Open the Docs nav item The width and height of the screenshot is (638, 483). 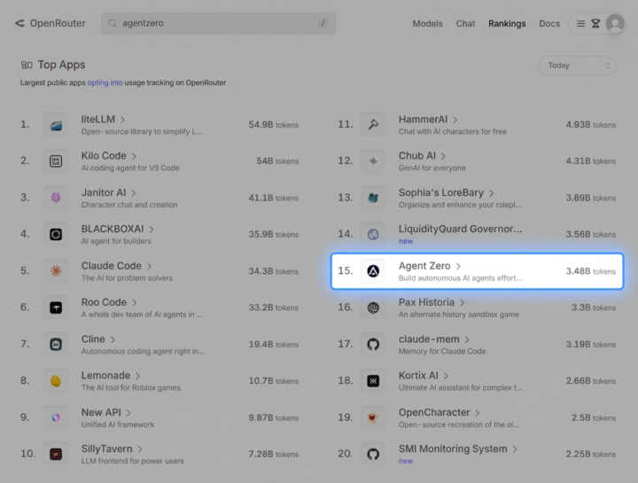click(x=549, y=24)
